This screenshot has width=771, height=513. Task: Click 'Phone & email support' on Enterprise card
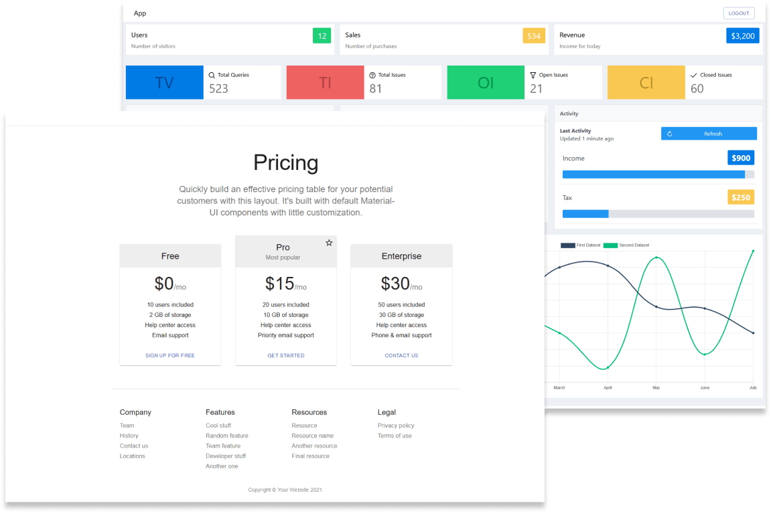[401, 335]
